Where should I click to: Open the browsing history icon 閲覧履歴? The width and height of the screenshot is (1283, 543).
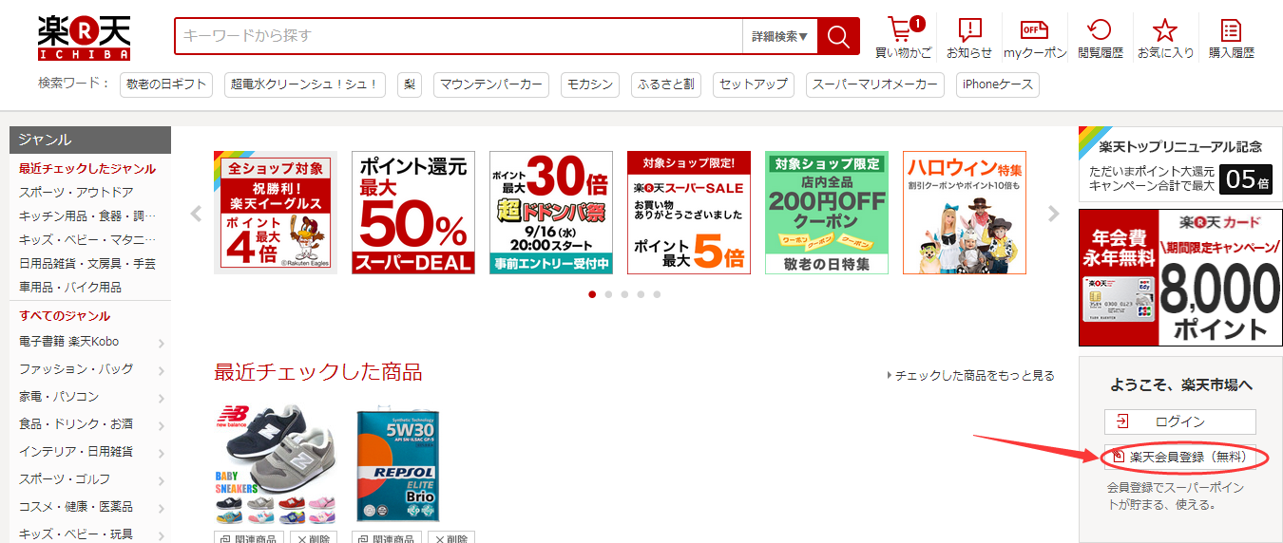point(1101,38)
